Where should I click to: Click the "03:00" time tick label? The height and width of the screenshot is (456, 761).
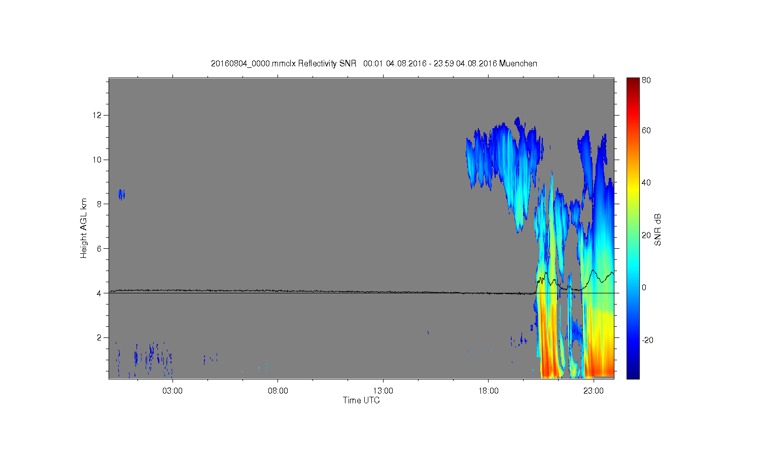pyautogui.click(x=172, y=391)
